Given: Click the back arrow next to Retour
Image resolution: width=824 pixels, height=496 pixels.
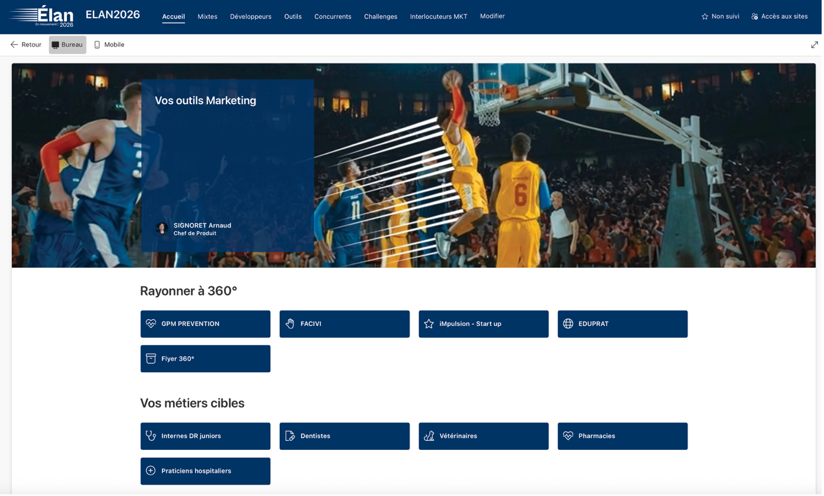Looking at the screenshot, I should (x=14, y=44).
